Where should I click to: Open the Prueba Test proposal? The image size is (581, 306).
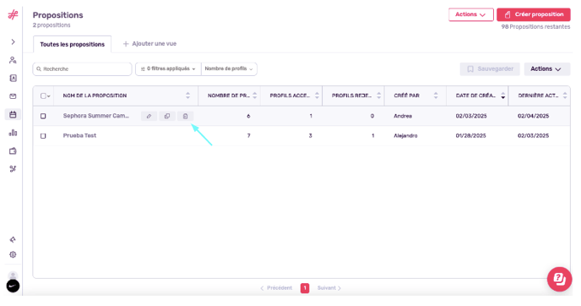click(79, 136)
